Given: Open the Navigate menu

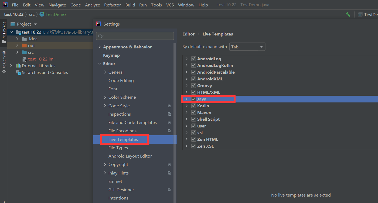Looking at the screenshot, I should tap(57, 5).
